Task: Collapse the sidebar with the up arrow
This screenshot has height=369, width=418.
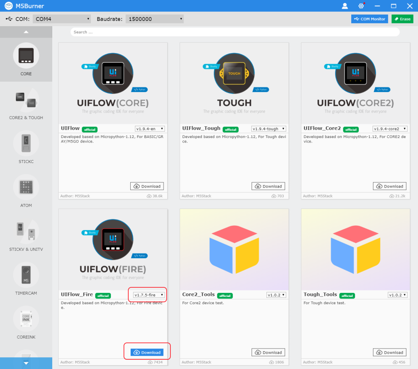Action: [x=26, y=31]
